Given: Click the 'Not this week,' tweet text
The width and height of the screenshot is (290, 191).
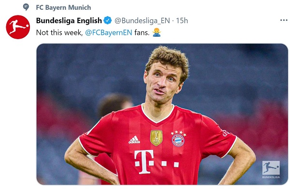Looking at the screenshot, I should pyautogui.click(x=59, y=32).
